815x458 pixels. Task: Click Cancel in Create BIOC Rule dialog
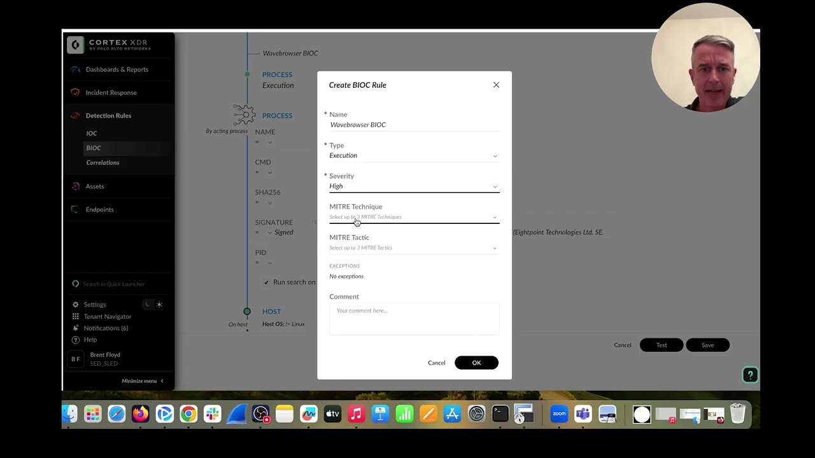coord(437,363)
